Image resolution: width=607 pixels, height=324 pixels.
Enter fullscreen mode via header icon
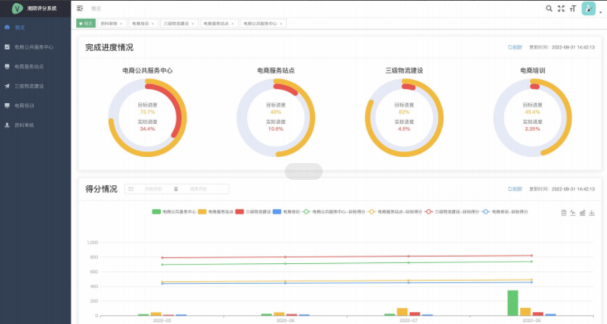click(x=561, y=8)
